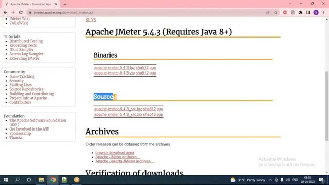Screen dimensions: 329x185
Task: Open Access Log Sampler tutorial
Action: 26,54
